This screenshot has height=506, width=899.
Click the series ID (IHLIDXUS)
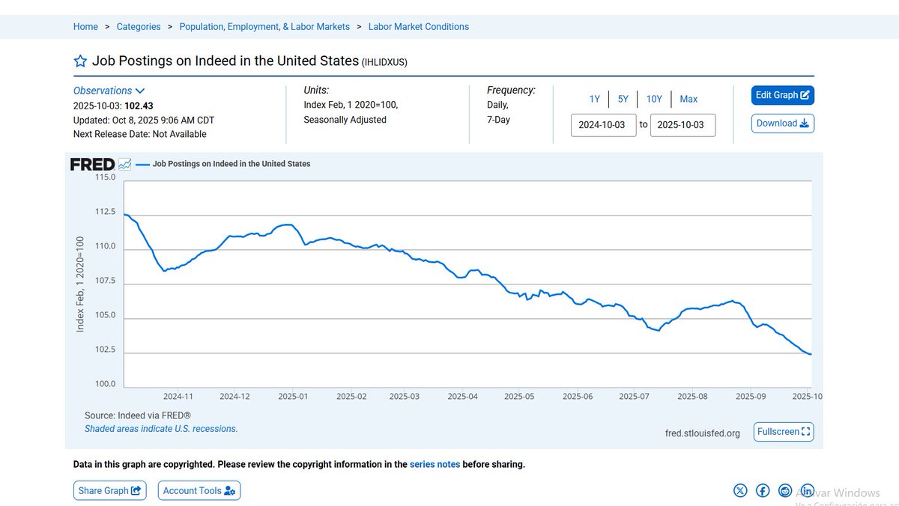pos(384,63)
